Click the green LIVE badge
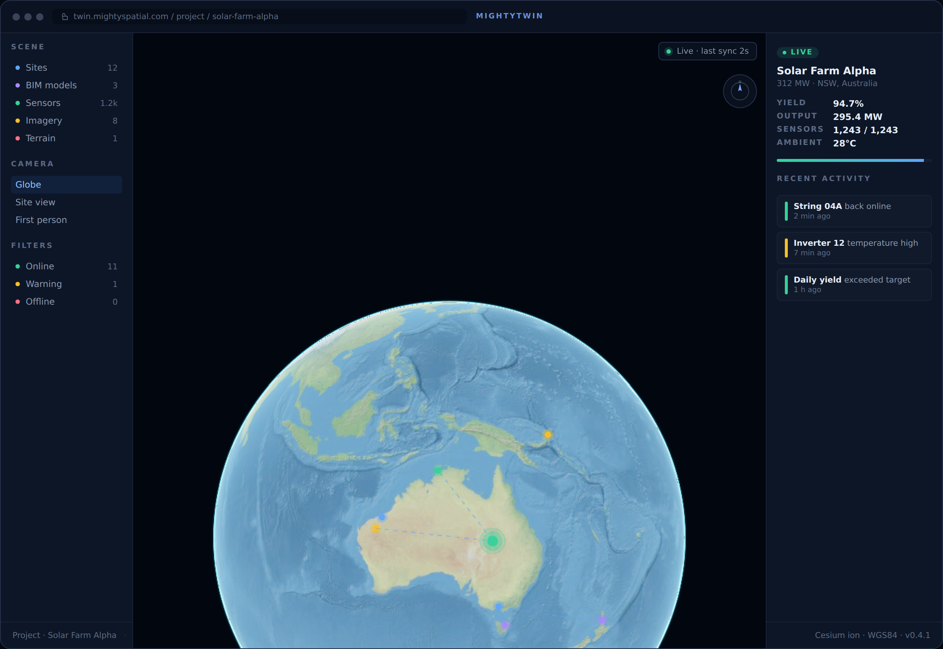The width and height of the screenshot is (943, 649). pos(797,52)
